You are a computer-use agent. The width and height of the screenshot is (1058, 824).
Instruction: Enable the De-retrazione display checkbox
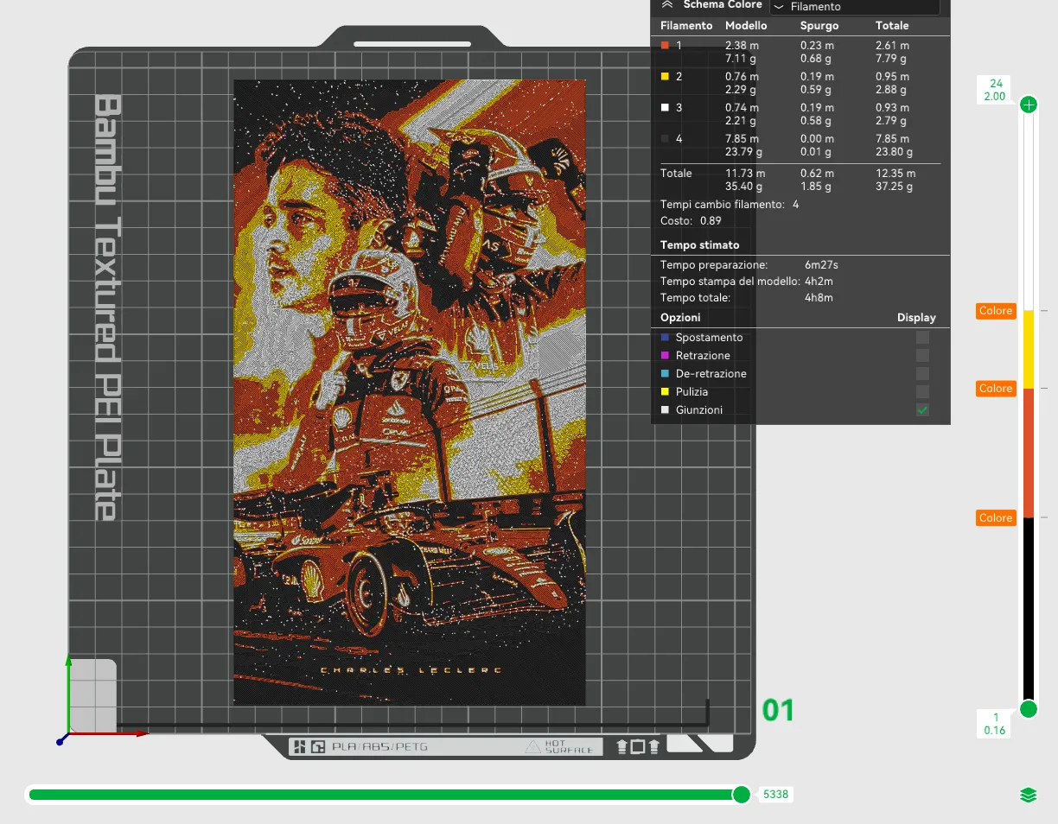(x=922, y=374)
